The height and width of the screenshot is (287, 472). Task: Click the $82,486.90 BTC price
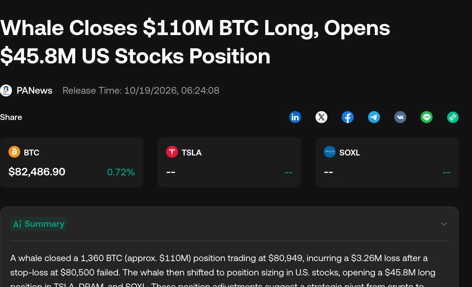click(x=37, y=172)
